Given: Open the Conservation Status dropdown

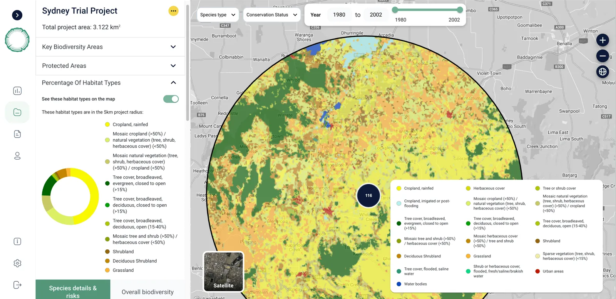Looking at the screenshot, I should tap(272, 15).
